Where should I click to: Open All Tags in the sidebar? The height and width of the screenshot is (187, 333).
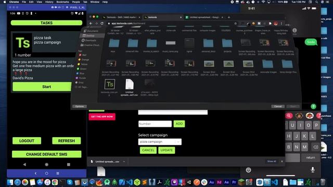(81, 87)
